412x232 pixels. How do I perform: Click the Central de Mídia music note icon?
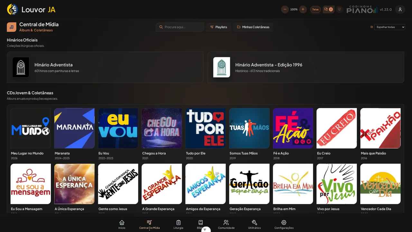click(12, 27)
